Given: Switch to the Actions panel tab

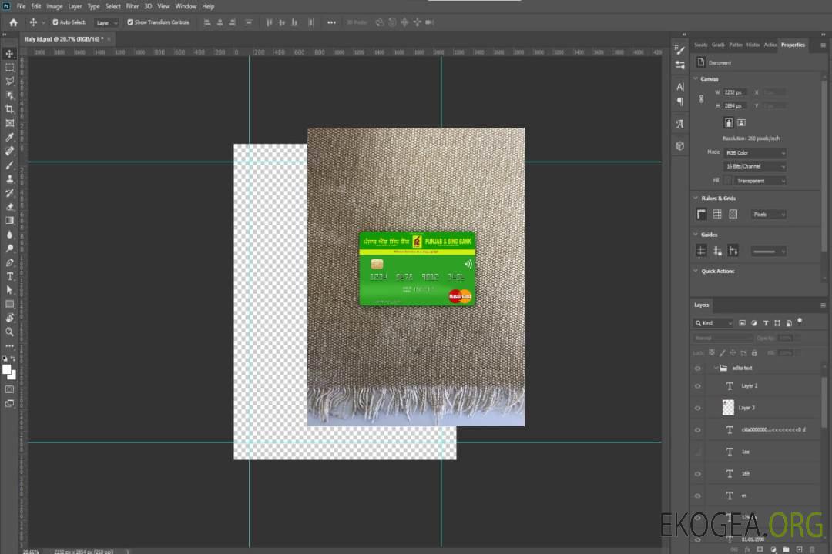Looking at the screenshot, I should pos(770,45).
